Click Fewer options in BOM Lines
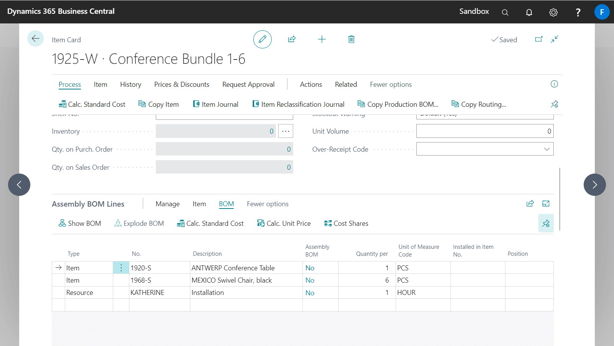Image resolution: width=614 pixels, height=346 pixels. tap(267, 204)
